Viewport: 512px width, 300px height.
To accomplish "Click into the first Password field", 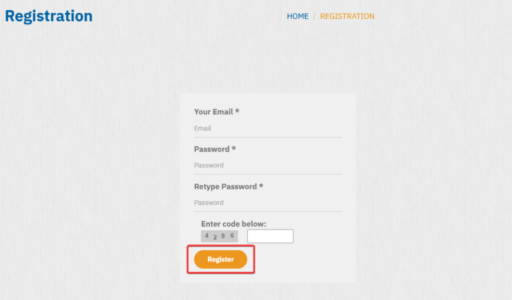I will point(268,165).
